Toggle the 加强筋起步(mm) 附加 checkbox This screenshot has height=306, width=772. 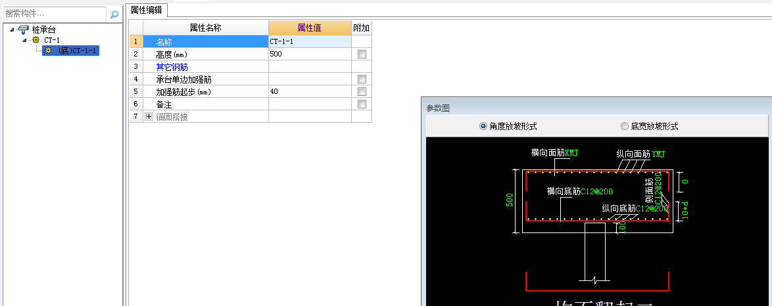362,91
